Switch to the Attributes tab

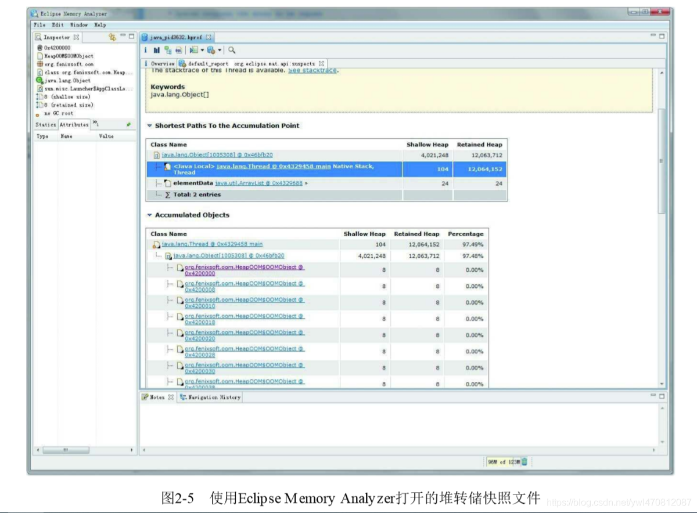[x=74, y=124]
